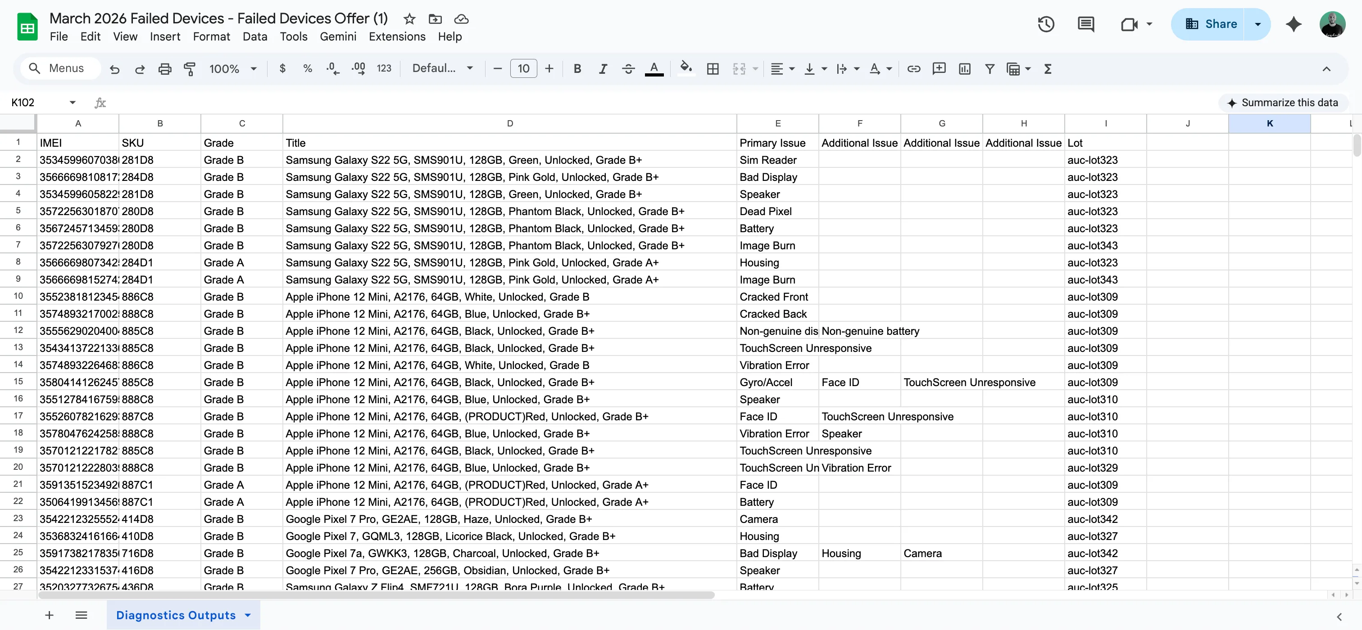Click the horizontal scrollbar
Screen dimensions: 1362x630
(376, 595)
